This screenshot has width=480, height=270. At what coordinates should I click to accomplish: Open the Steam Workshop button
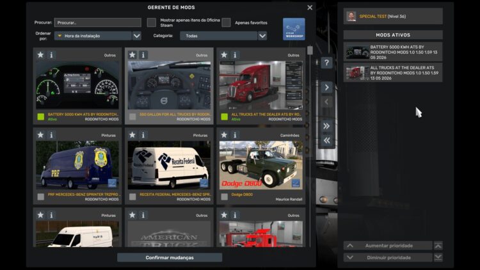click(294, 29)
